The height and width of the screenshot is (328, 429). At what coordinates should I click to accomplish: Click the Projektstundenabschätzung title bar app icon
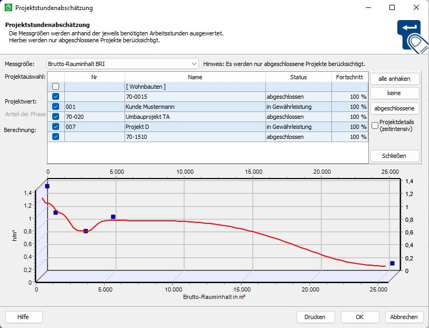click(x=8, y=8)
